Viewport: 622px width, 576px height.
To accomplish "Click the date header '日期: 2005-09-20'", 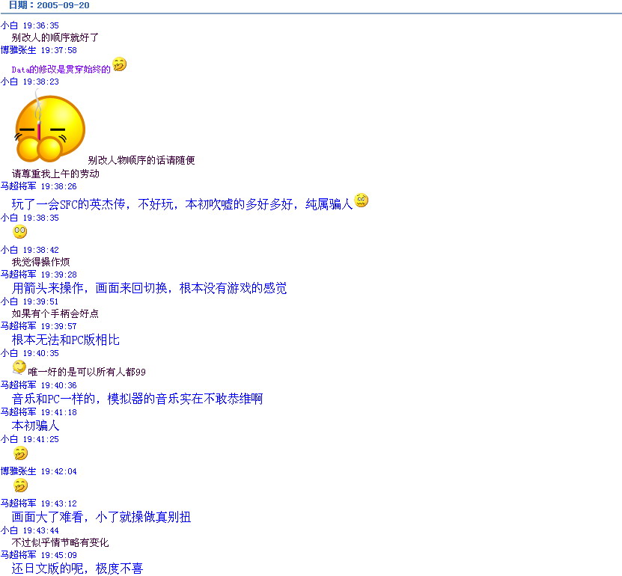I will point(49,5).
